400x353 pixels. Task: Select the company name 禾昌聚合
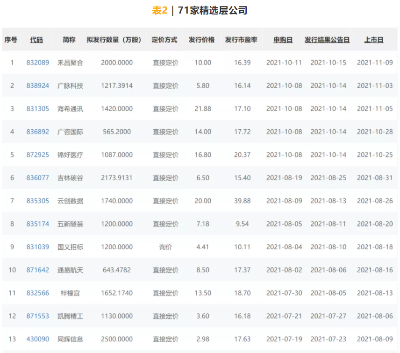(x=70, y=63)
